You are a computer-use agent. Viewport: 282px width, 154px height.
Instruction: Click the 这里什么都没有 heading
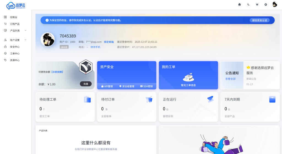click(x=96, y=143)
